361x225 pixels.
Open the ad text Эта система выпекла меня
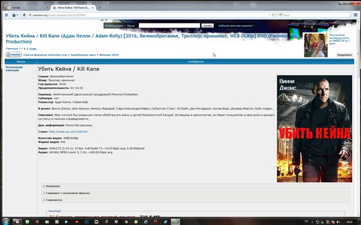340,39
